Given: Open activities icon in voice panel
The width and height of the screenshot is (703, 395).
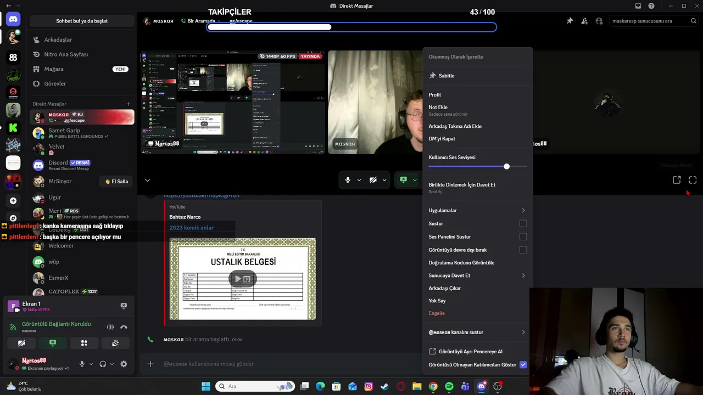Looking at the screenshot, I should coord(84,343).
